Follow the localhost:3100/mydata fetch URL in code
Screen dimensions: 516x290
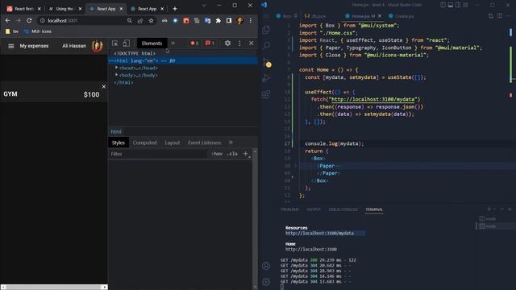372,99
